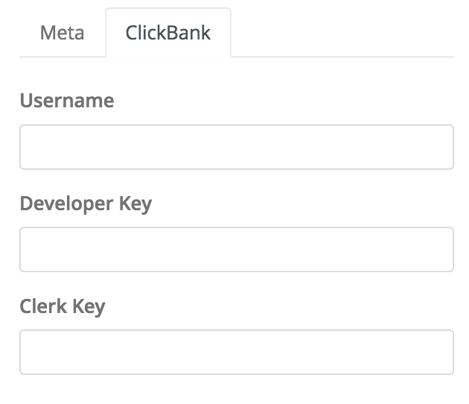Click inside the Clerk Key field
Viewport: 469px width, 404px height.
point(236,352)
